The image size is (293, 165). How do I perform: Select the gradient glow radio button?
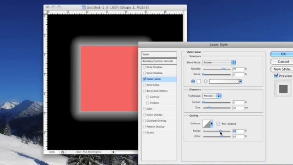tap(206, 82)
